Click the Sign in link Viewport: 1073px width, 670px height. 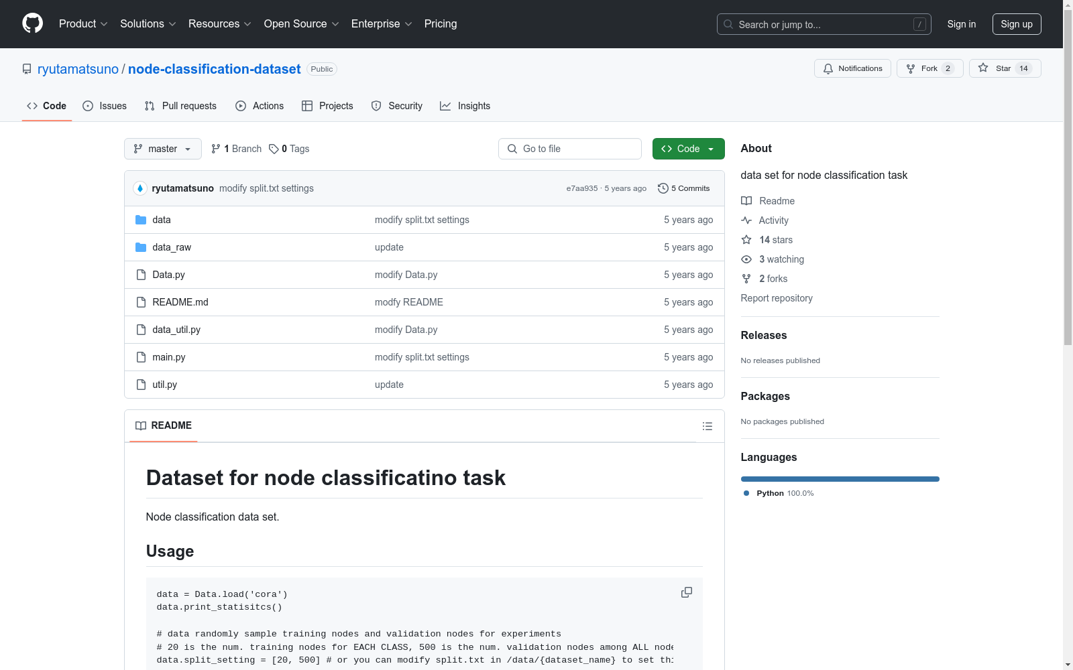962,24
